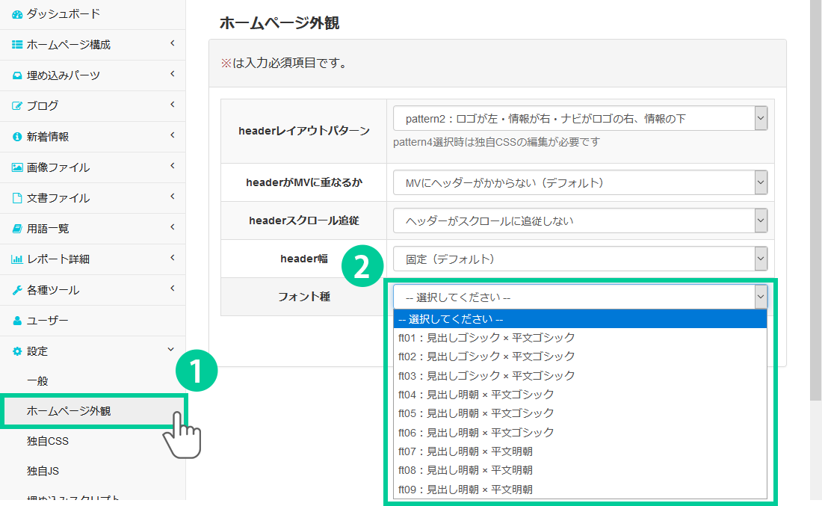Open 一般 settings page
Screen dimensions: 822x506
tap(37, 380)
